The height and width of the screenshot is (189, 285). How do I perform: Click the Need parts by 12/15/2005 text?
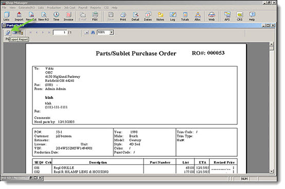point(55,122)
